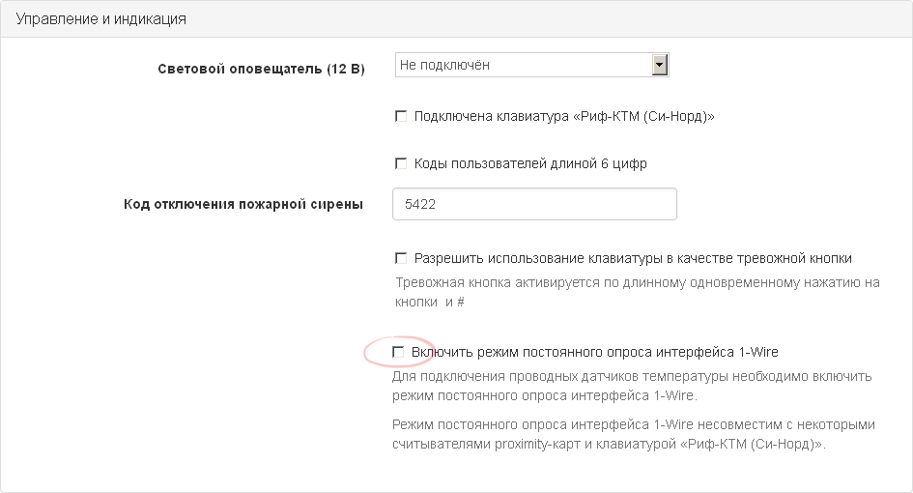Toggle the 1-Wire постоянного опроса checkbox
Screen dimensions: 913x493
pyautogui.click(x=398, y=352)
